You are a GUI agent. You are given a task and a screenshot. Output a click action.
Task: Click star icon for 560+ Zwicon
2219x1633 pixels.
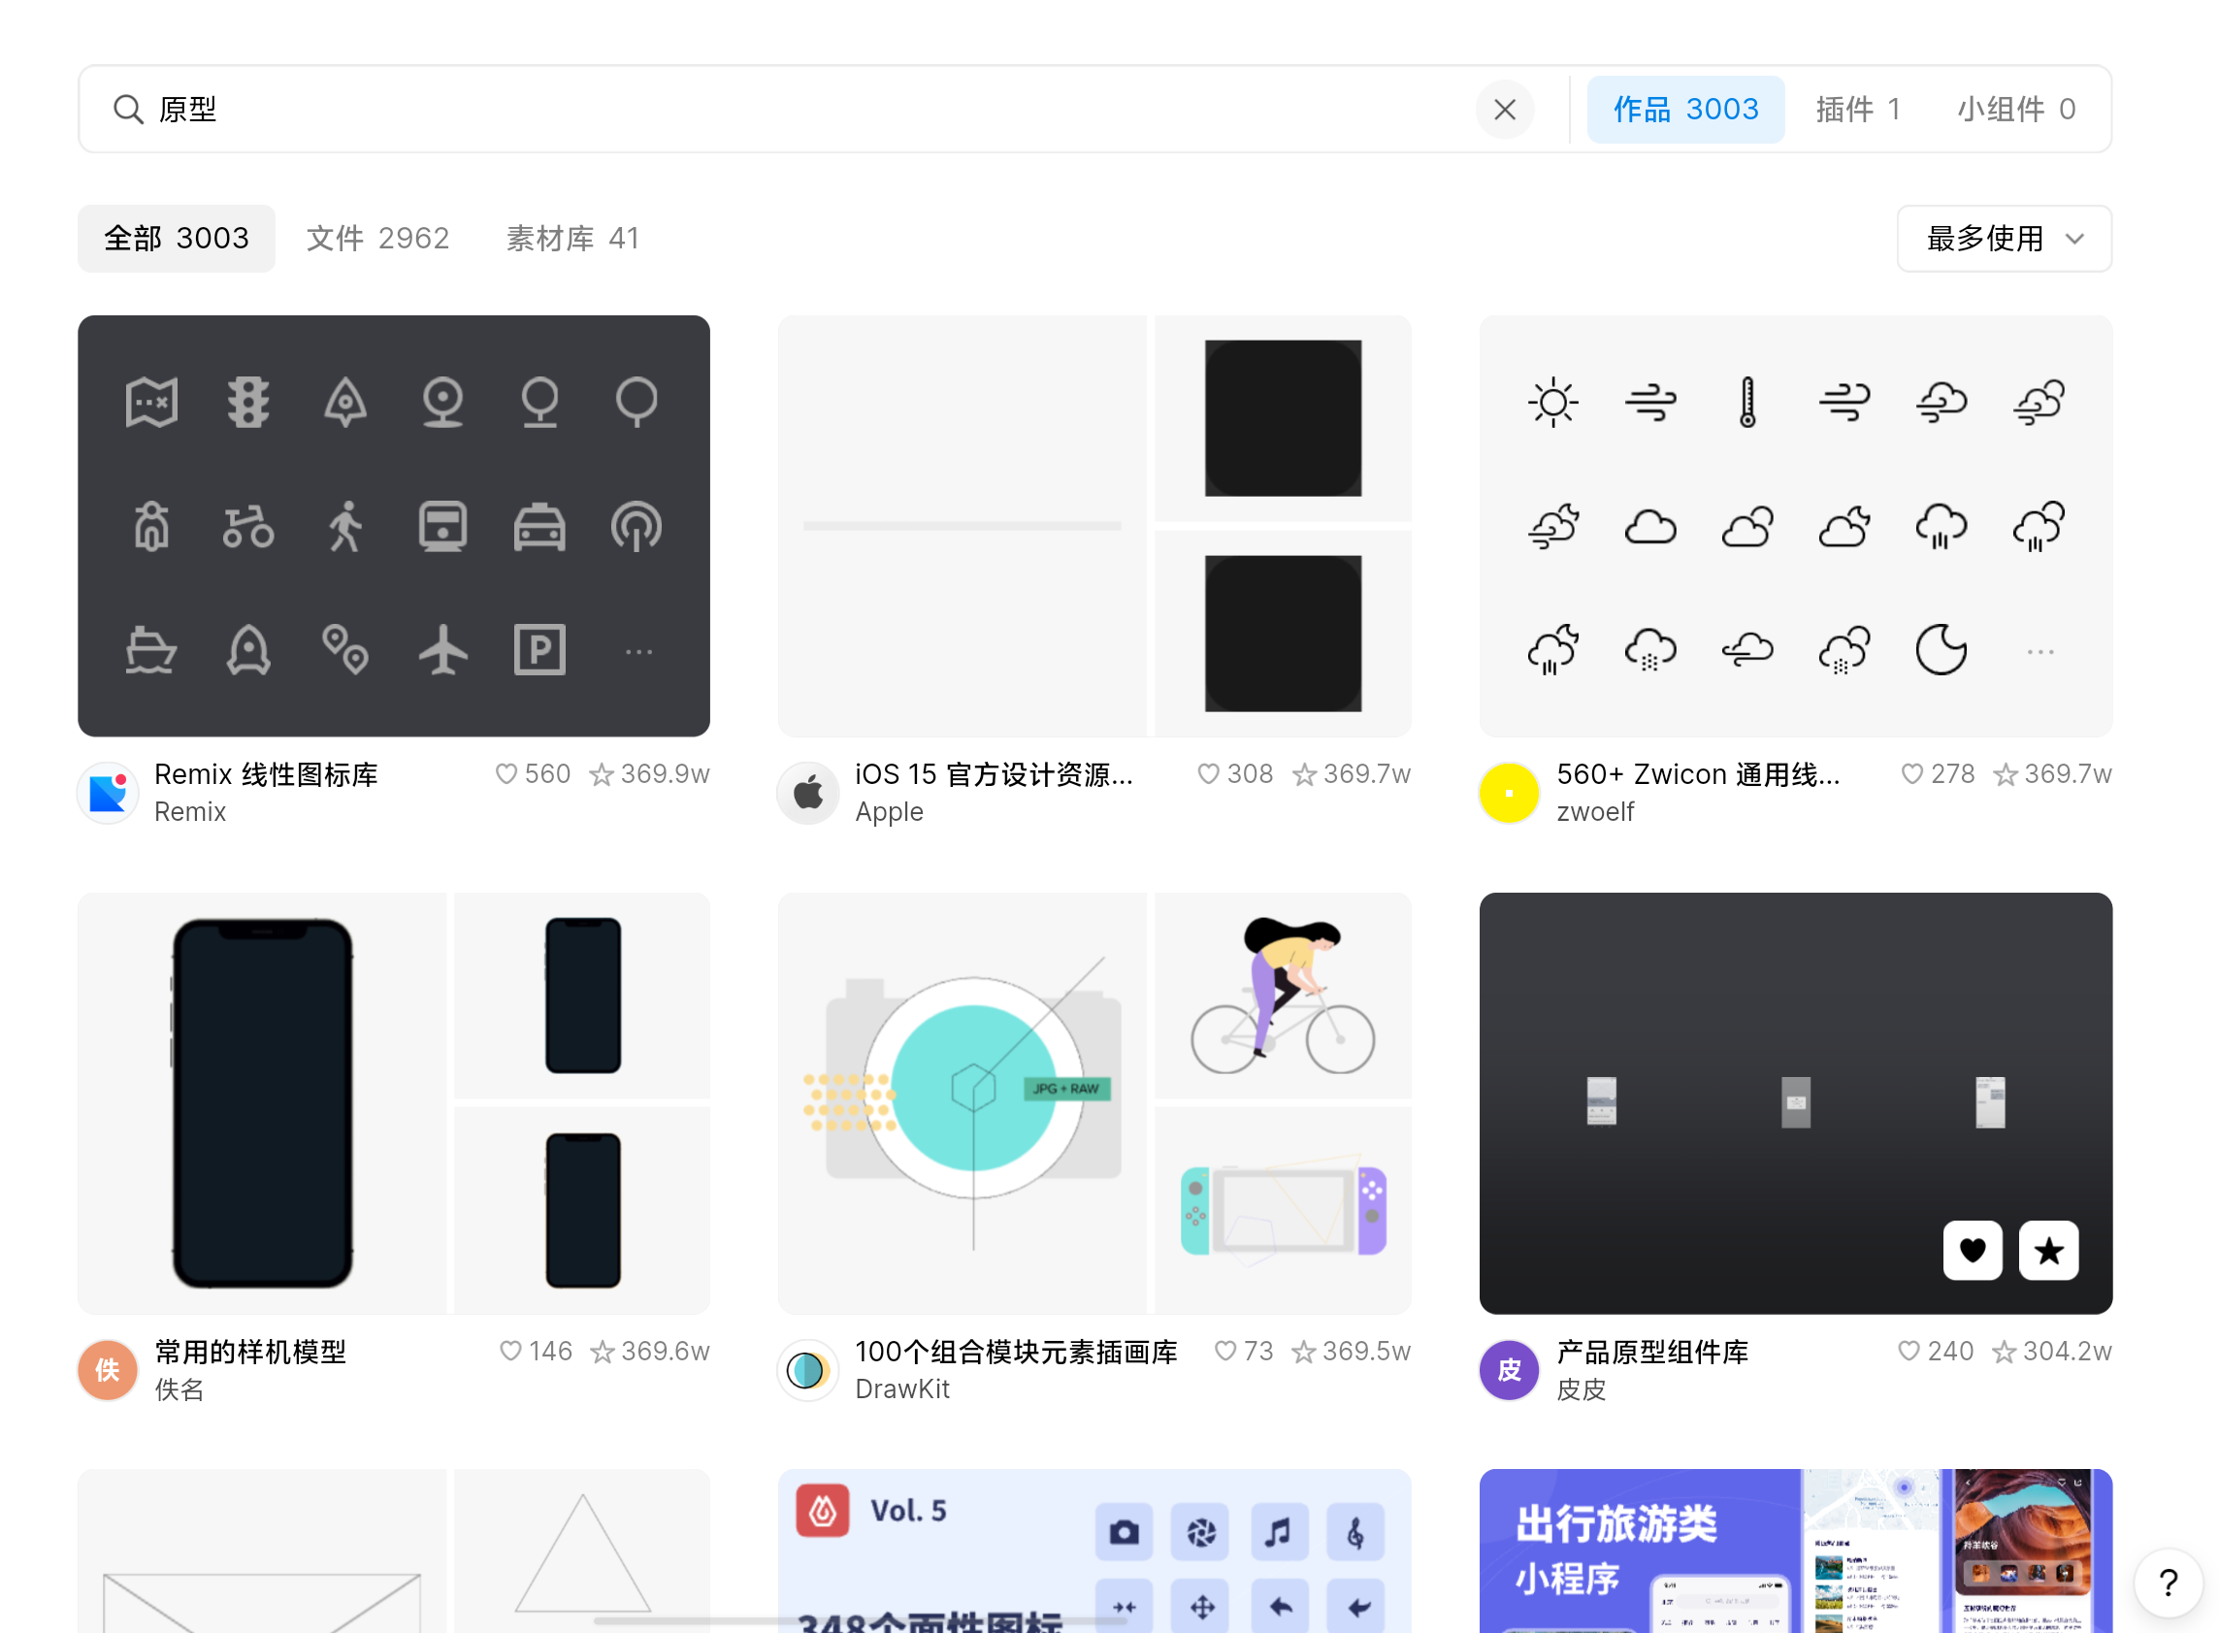(x=2005, y=774)
